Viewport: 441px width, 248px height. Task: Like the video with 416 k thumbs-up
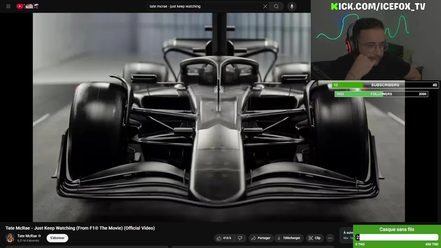pyautogui.click(x=224, y=238)
